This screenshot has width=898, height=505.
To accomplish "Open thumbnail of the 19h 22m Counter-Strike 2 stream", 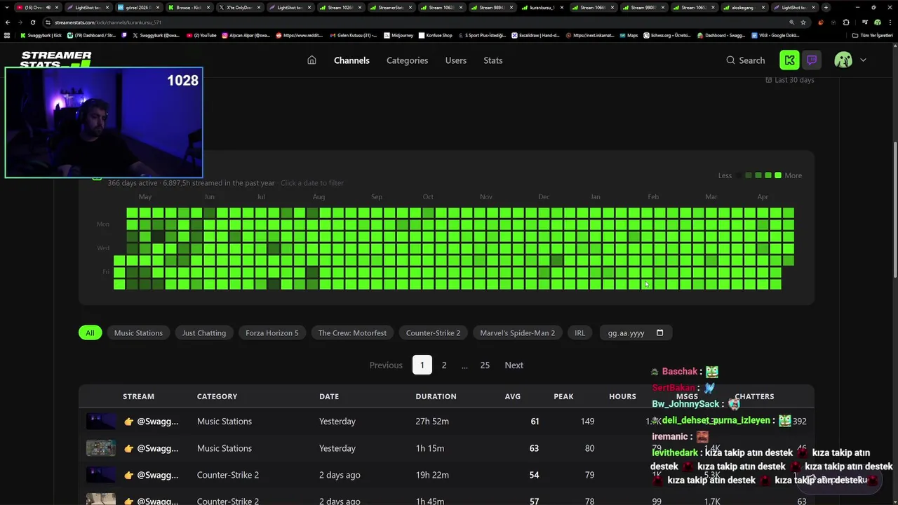I will (x=101, y=475).
